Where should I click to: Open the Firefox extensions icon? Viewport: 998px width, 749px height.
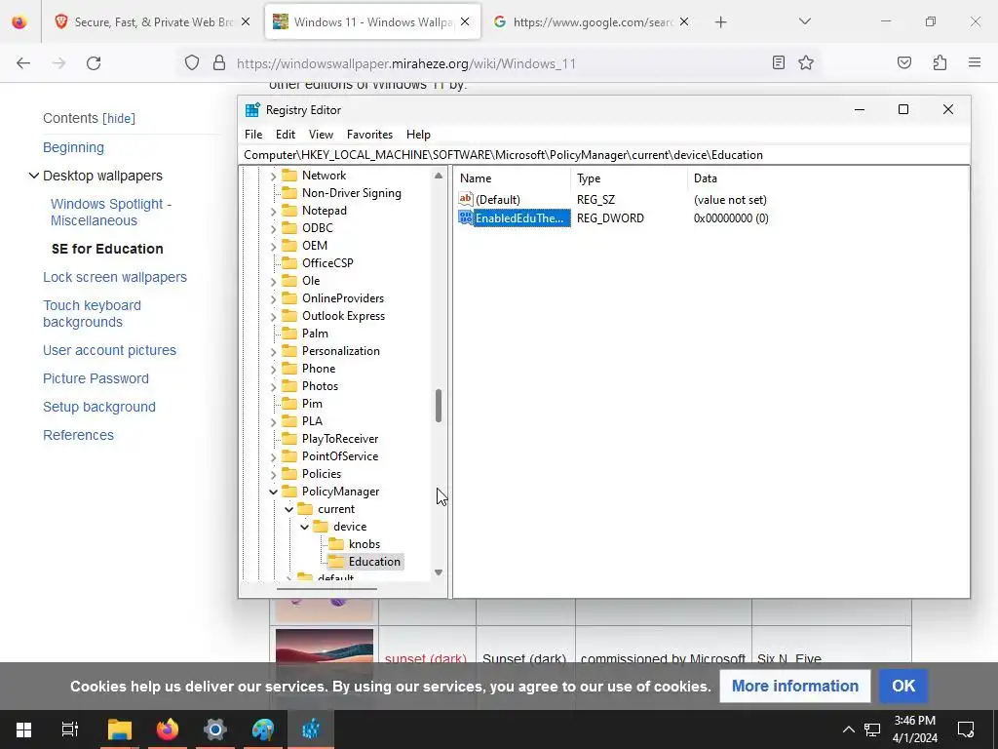coord(940,62)
